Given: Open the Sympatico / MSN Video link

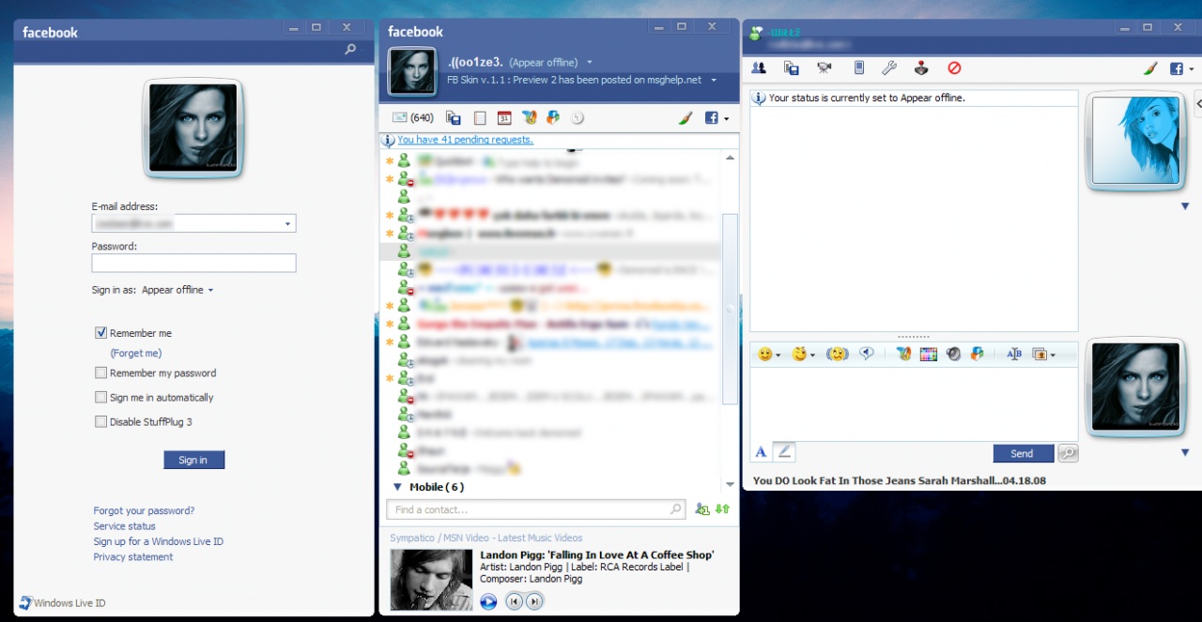Looking at the screenshot, I should pos(485,538).
